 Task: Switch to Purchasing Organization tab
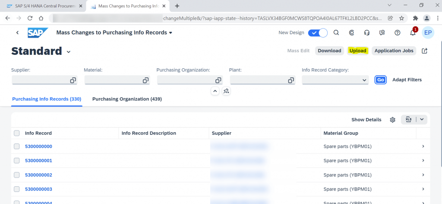tap(127, 99)
